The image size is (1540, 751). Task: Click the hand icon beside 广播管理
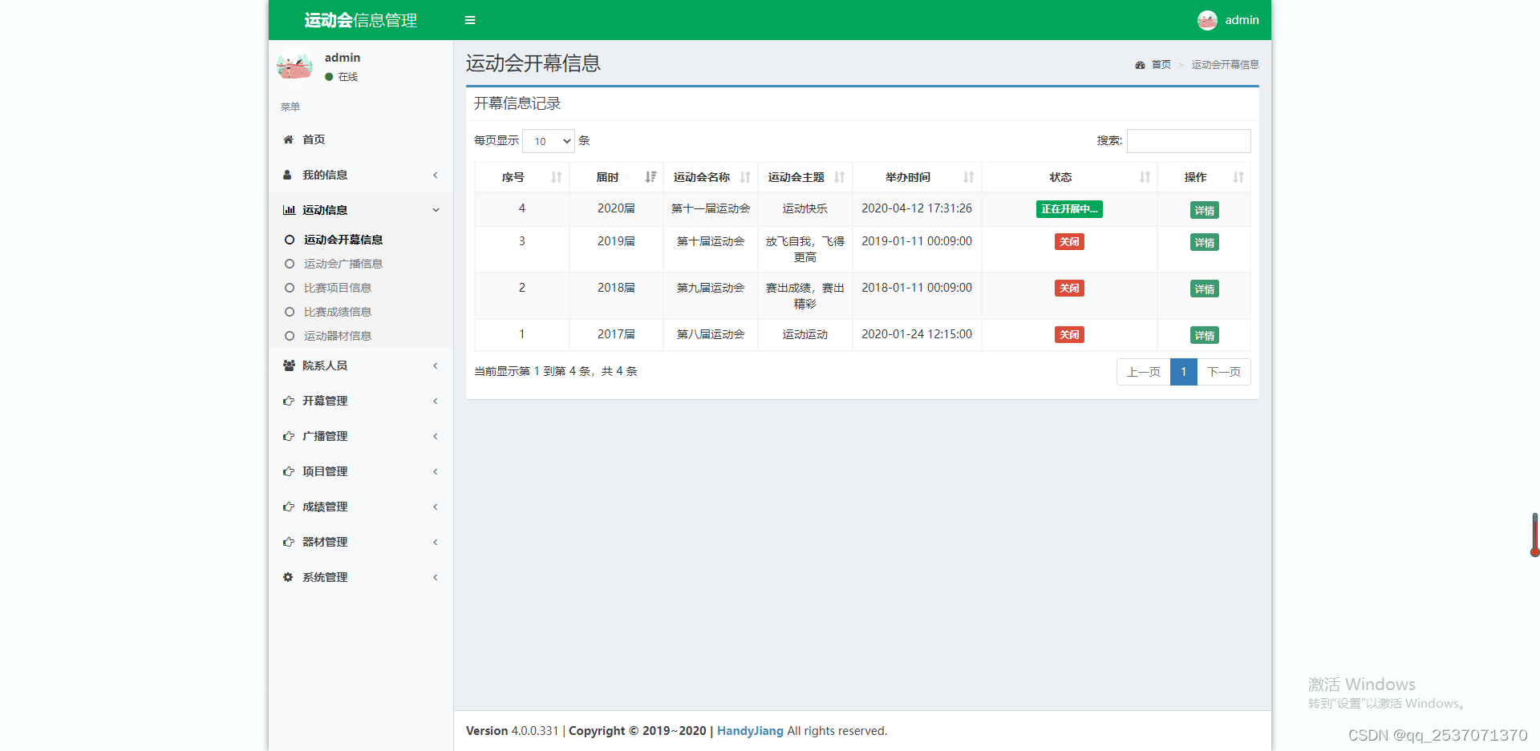tap(289, 436)
